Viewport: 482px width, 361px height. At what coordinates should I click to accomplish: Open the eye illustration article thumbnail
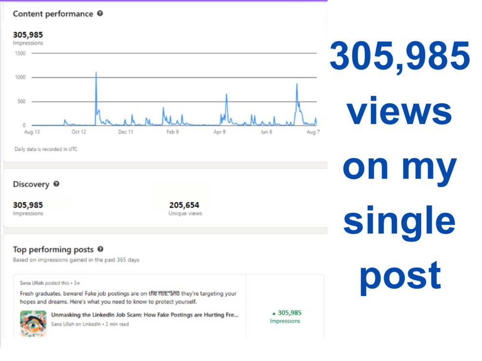click(33, 324)
